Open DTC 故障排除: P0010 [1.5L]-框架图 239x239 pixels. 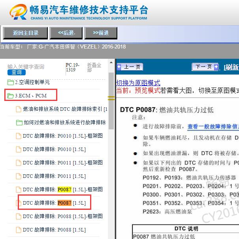click(62, 136)
